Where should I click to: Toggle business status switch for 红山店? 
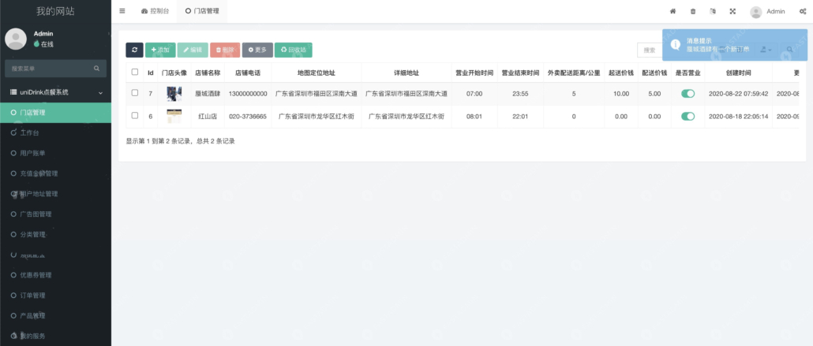[x=687, y=116]
